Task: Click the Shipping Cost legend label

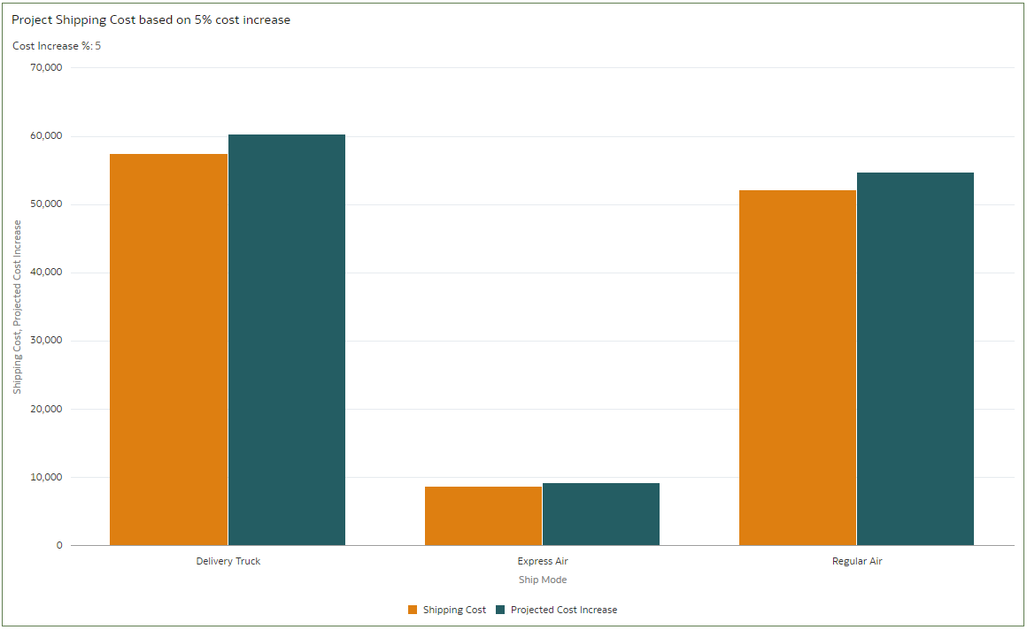Action: (x=454, y=610)
